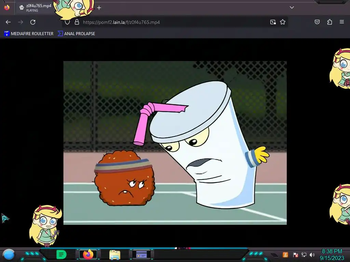This screenshot has width=350, height=262.
Task: Open File Explorer from the taskbar
Action: 115,254
